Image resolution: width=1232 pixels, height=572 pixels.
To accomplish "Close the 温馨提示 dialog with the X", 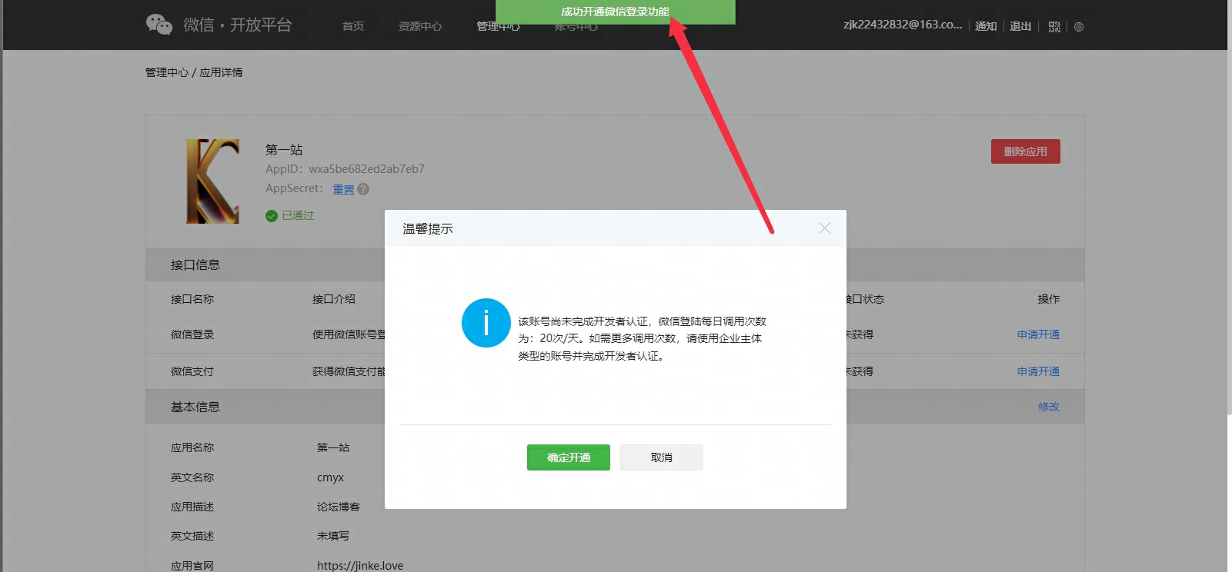I will (825, 228).
